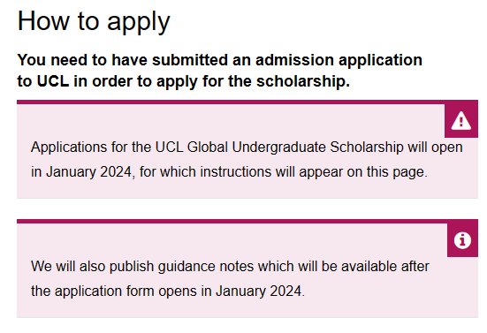487x333 pixels.
Task: Click the word "Applications" in the warning notice
Action: click(69, 148)
